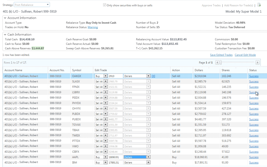Click the 427.234 shares cell

(234, 109)
